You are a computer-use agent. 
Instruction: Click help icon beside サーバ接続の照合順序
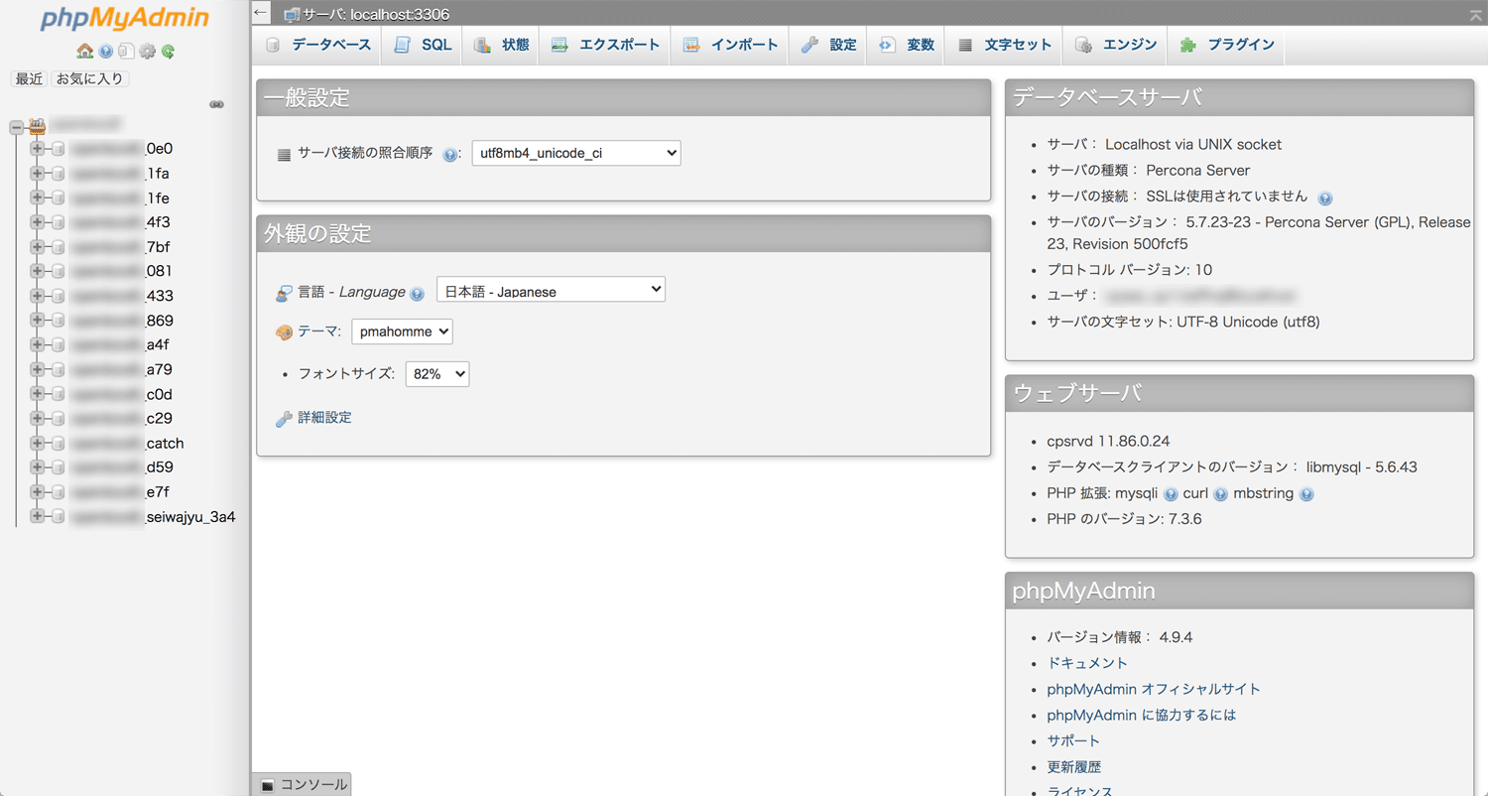click(x=450, y=155)
